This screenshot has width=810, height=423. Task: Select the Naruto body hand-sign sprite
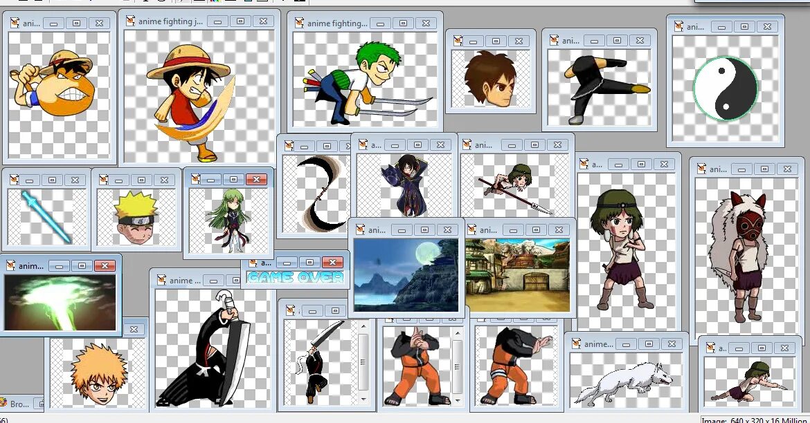point(417,365)
